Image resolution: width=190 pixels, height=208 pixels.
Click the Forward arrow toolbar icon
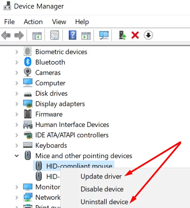pyautogui.click(x=19, y=35)
